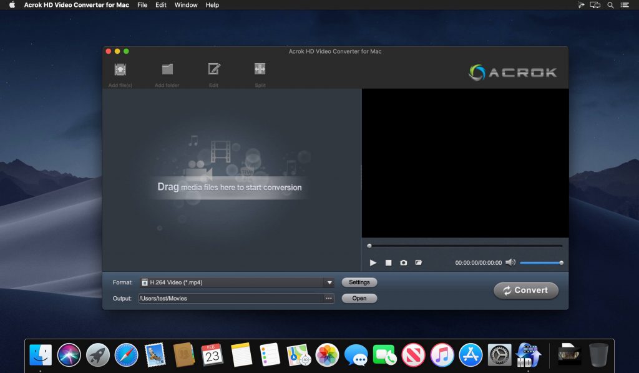
Task: Click the Split tool icon
Action: pyautogui.click(x=259, y=69)
